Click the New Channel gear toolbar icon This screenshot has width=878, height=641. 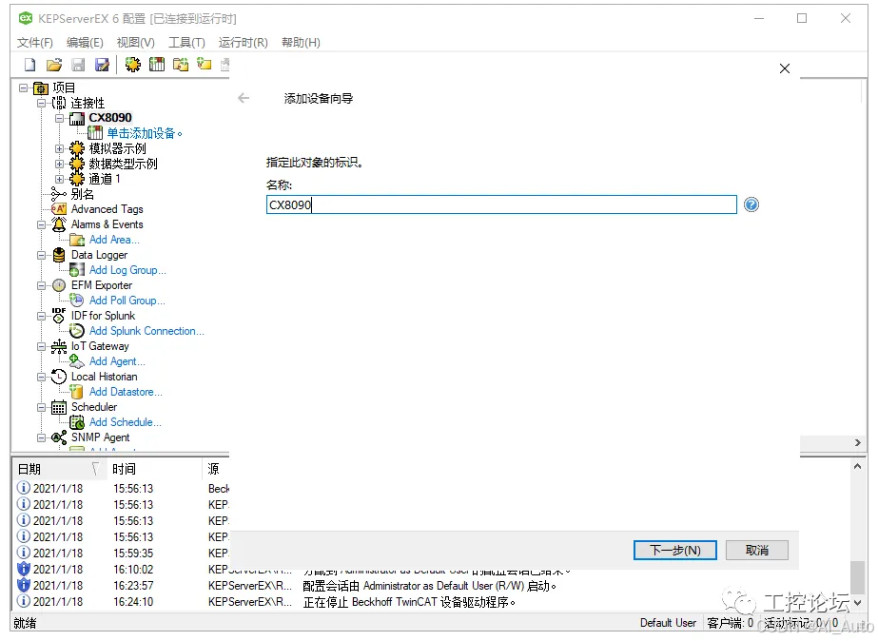click(133, 65)
